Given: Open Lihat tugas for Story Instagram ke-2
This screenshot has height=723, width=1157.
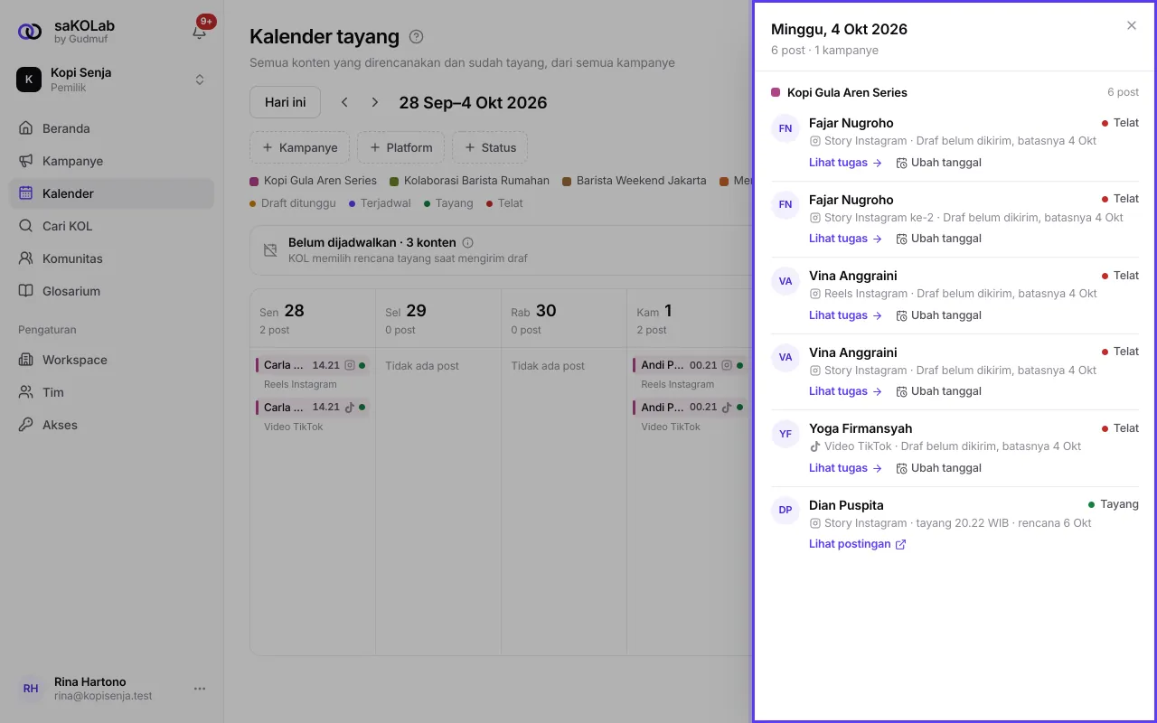Looking at the screenshot, I should click(845, 239).
